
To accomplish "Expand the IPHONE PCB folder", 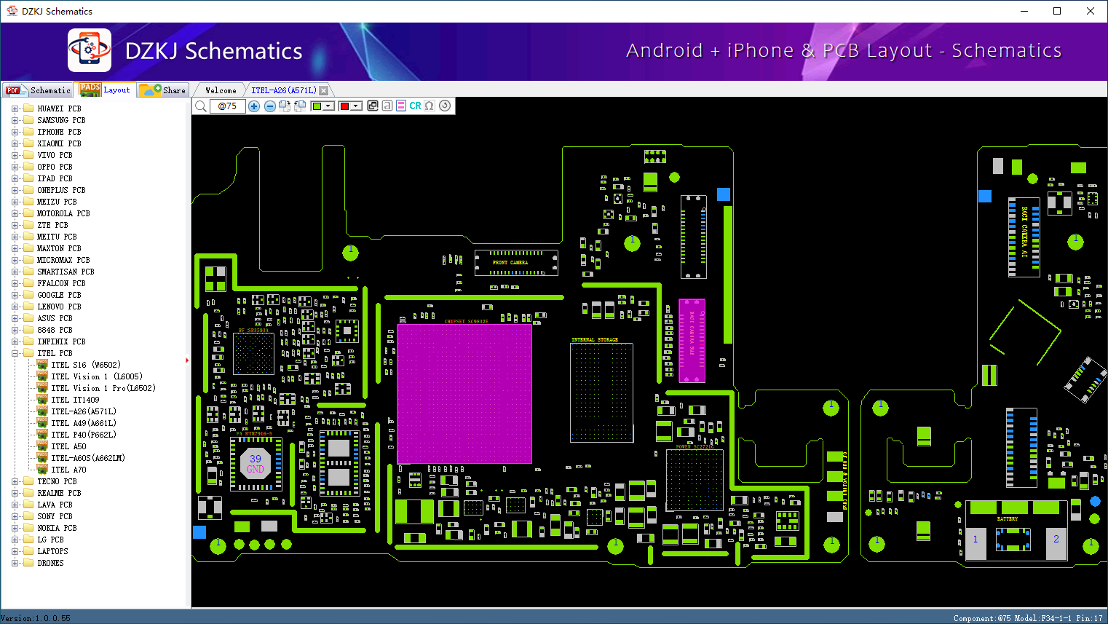I will 15,132.
